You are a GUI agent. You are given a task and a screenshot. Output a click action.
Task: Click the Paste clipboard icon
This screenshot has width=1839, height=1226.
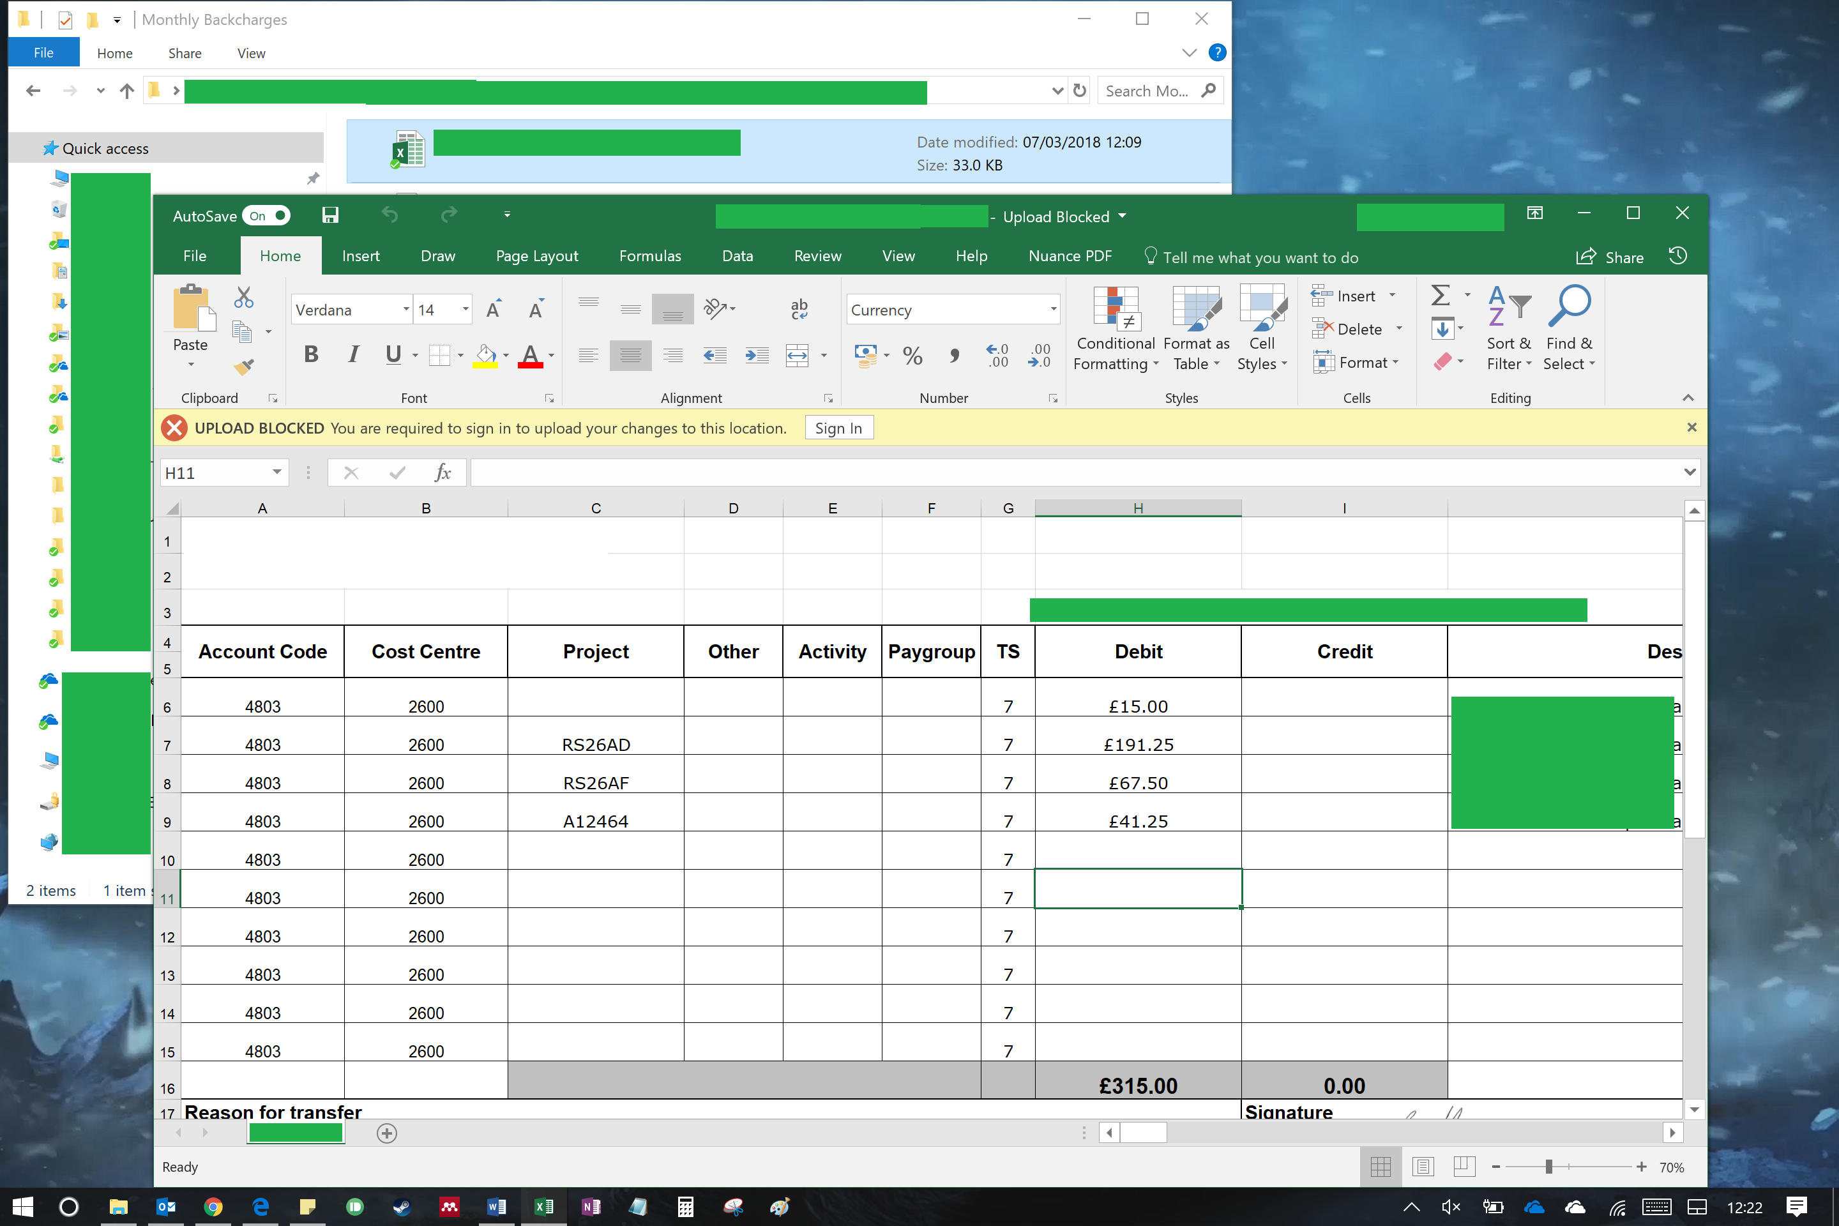coord(193,308)
